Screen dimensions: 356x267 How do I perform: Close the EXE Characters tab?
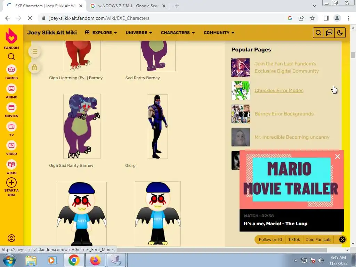pos(80,6)
